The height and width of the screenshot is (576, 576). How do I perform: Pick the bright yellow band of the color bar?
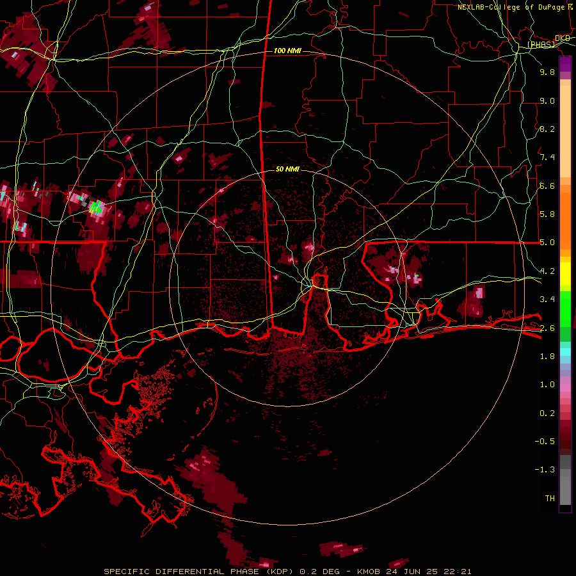click(x=565, y=274)
